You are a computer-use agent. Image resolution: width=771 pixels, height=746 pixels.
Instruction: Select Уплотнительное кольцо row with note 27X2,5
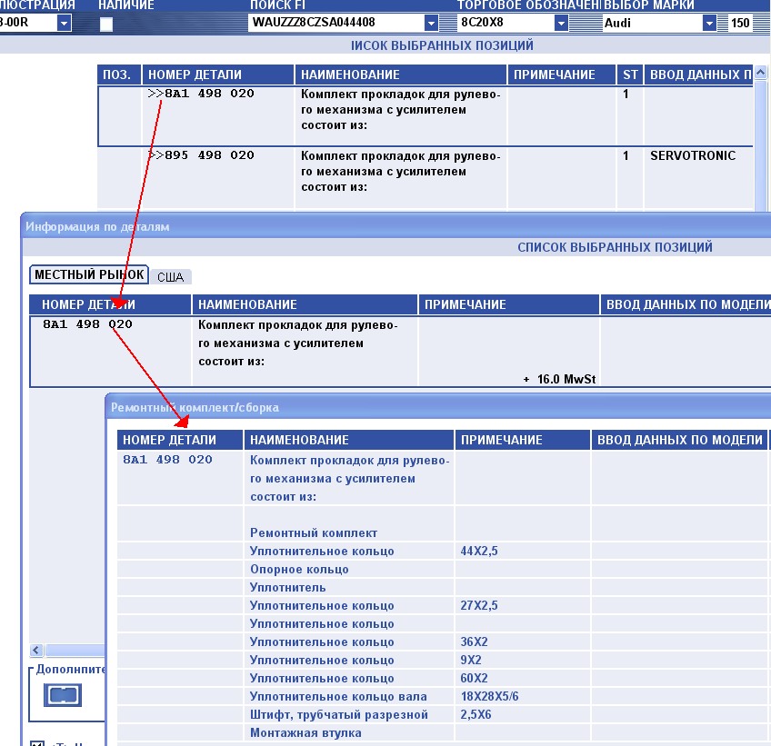(442, 605)
